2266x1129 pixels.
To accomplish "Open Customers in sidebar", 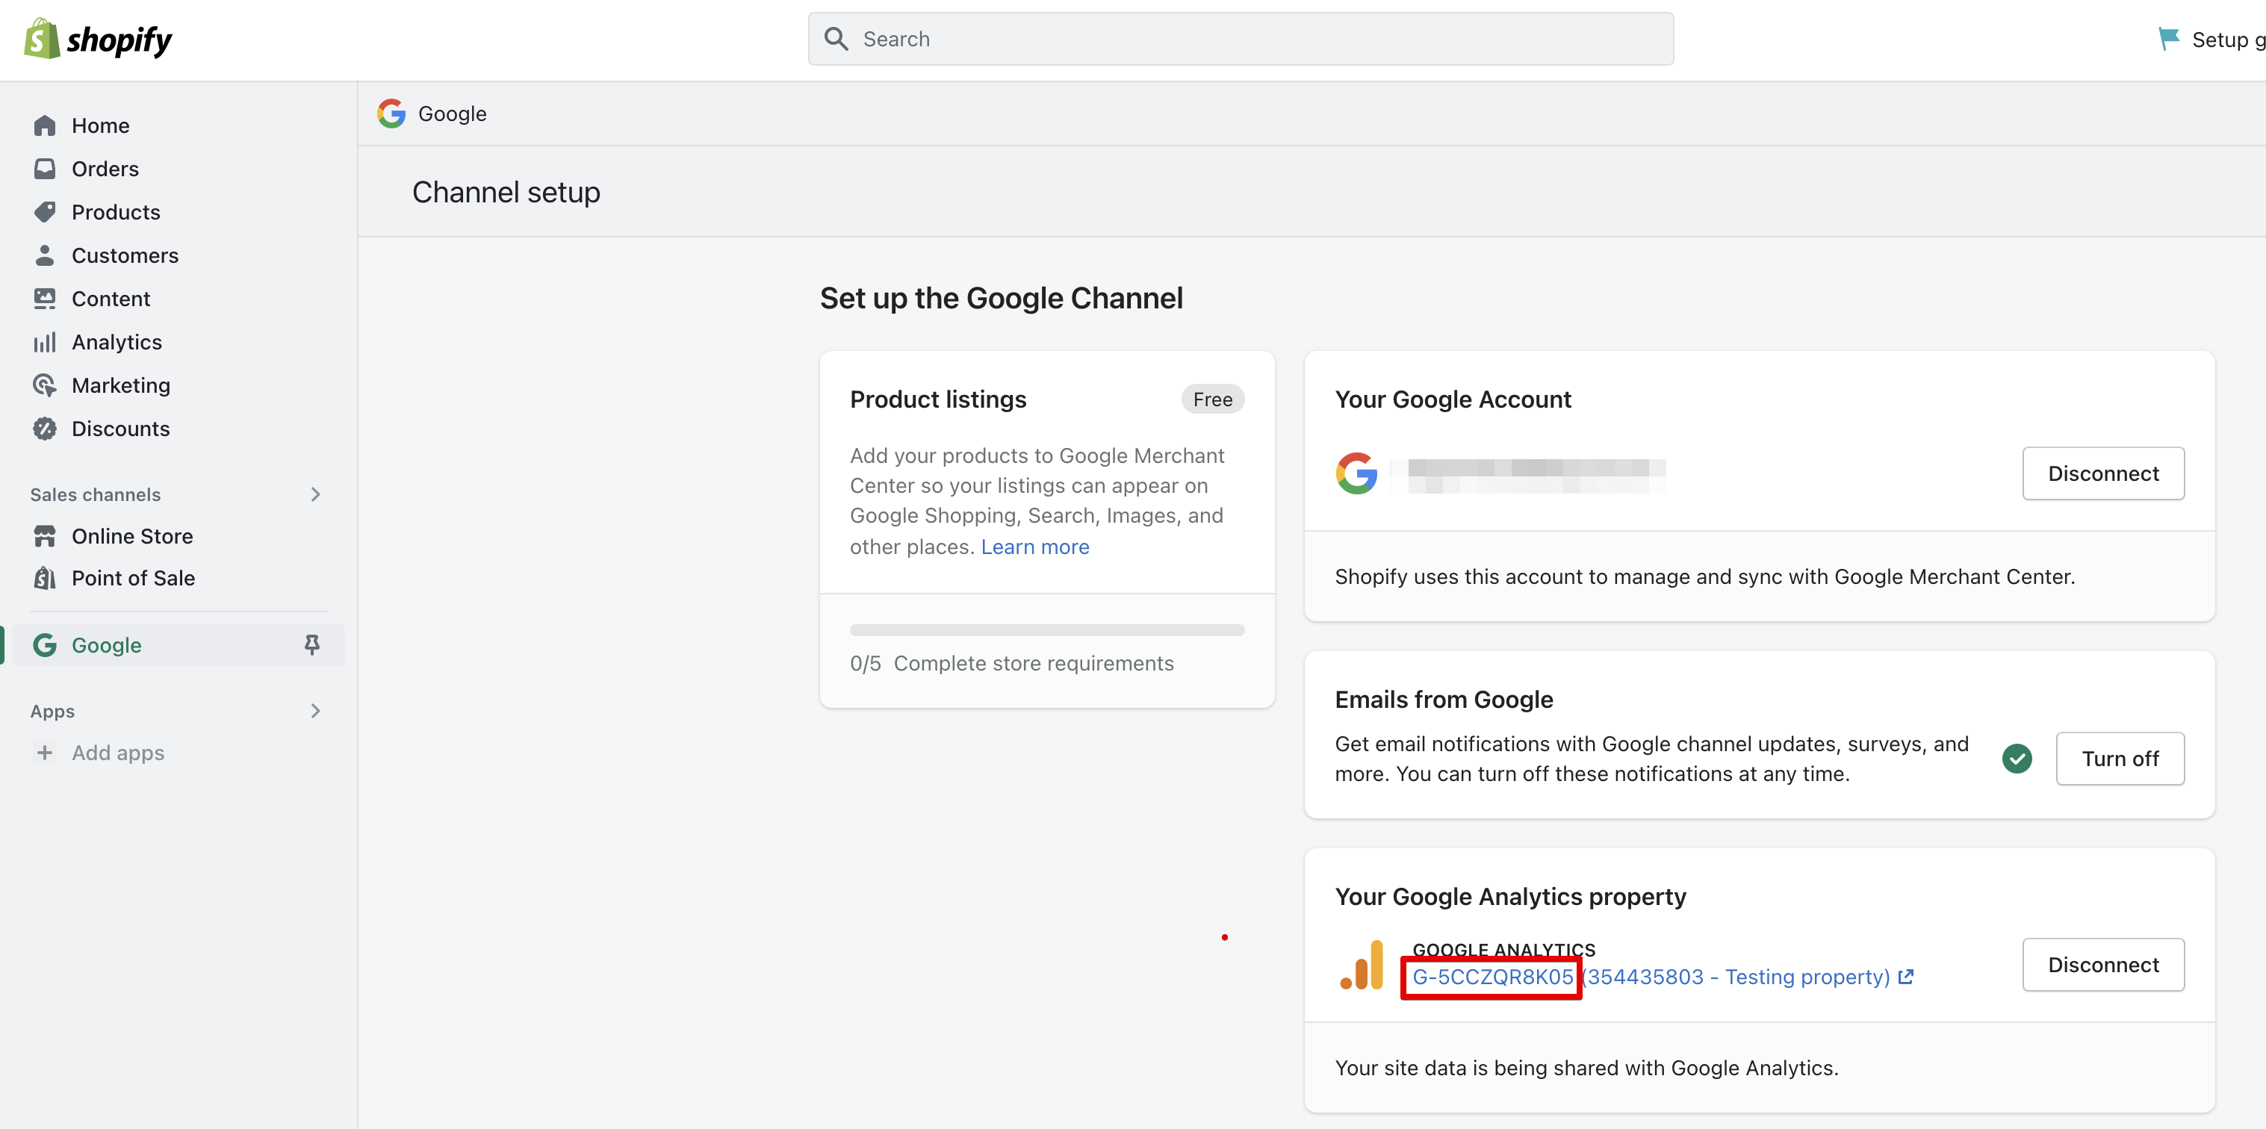I will click(x=125, y=255).
